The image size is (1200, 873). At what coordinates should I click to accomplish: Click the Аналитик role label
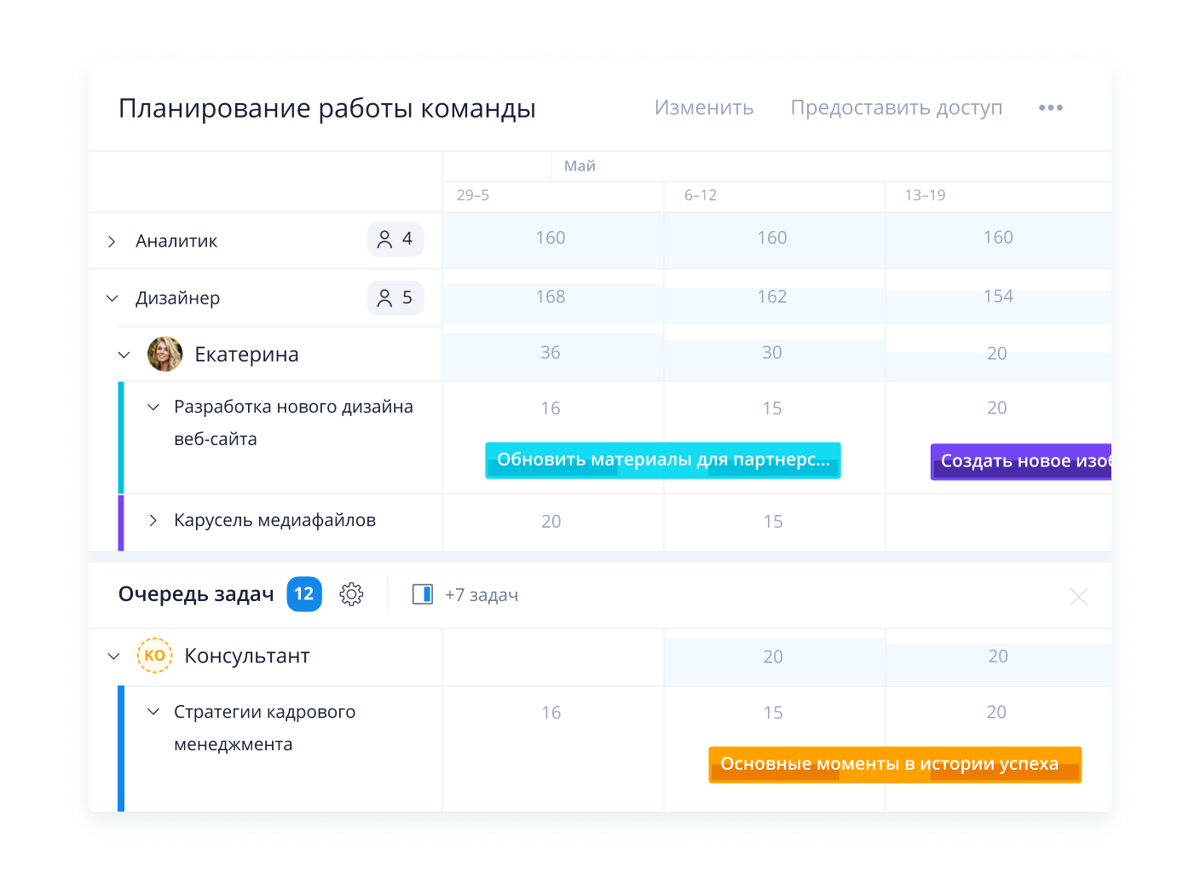coord(176,241)
